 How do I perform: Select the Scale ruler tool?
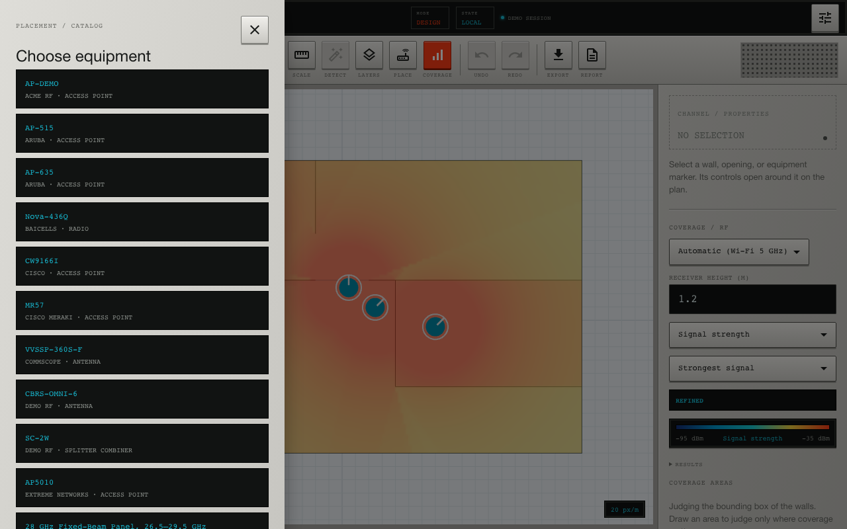click(302, 56)
